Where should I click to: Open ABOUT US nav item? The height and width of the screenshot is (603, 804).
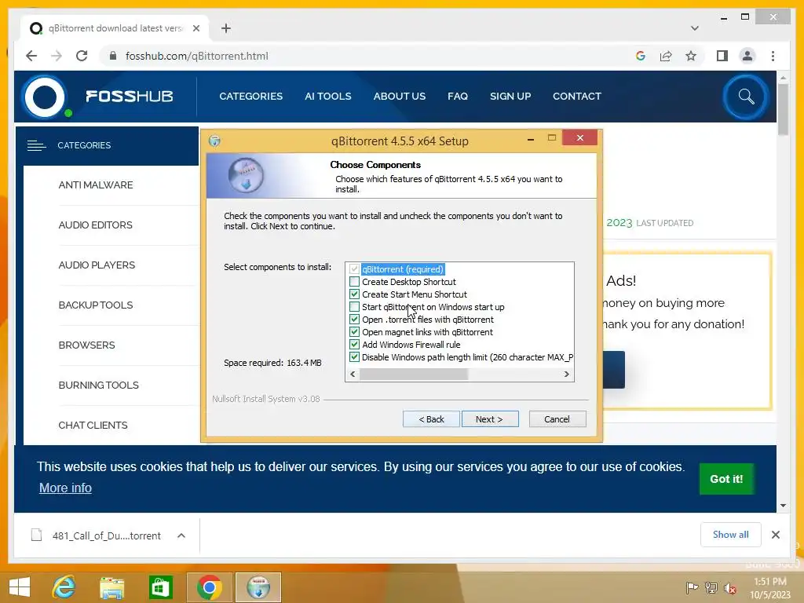coord(400,97)
